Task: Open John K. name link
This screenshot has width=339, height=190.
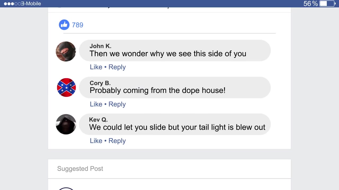Action: (x=100, y=46)
